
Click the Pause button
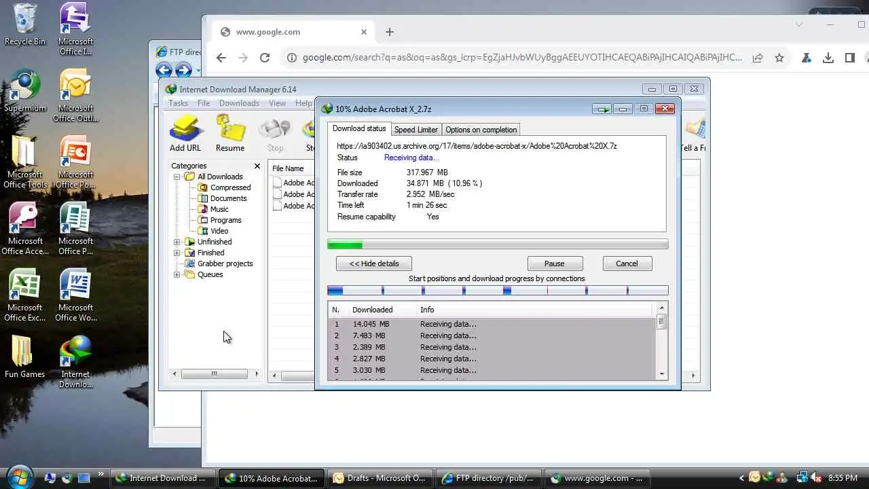[x=555, y=264]
